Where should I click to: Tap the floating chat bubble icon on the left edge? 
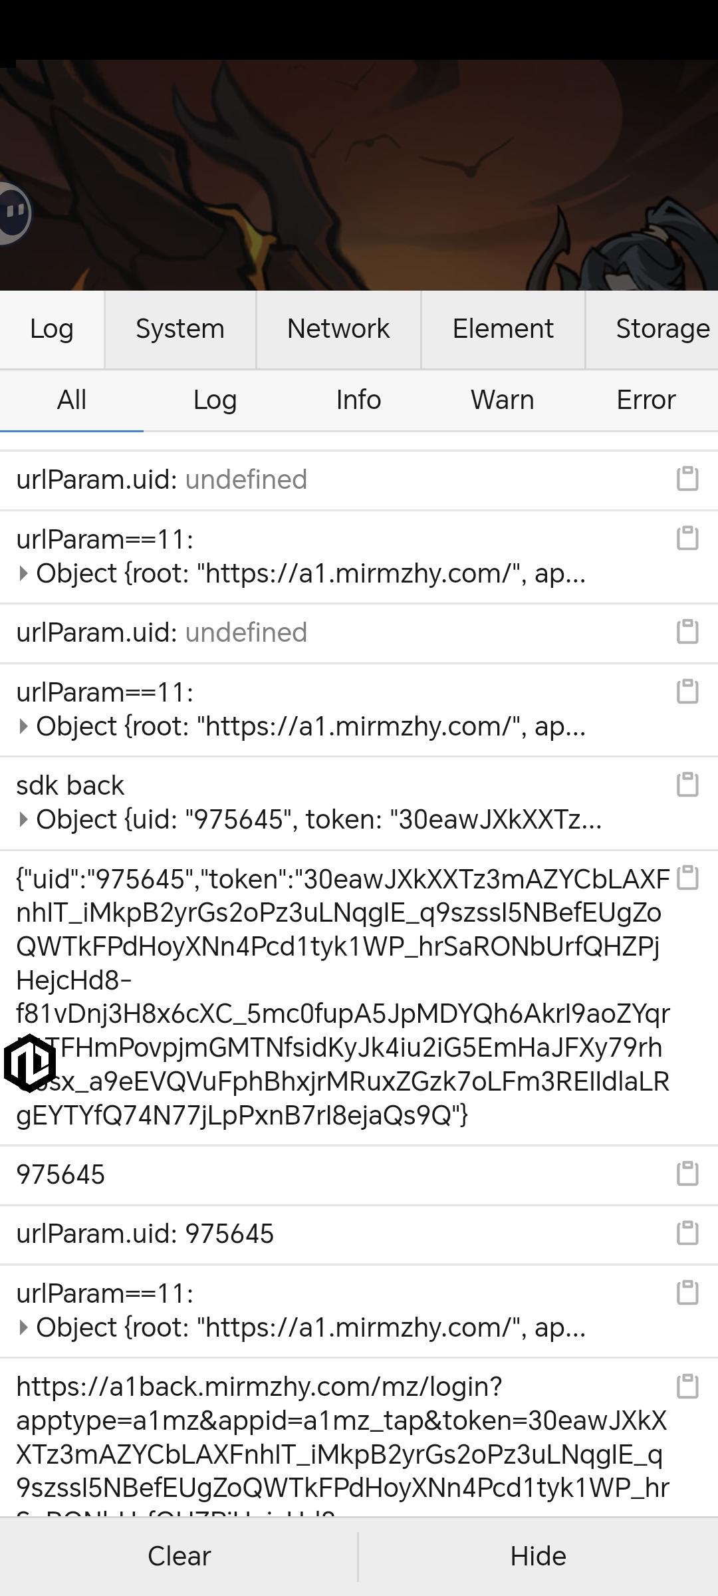pos(13,213)
